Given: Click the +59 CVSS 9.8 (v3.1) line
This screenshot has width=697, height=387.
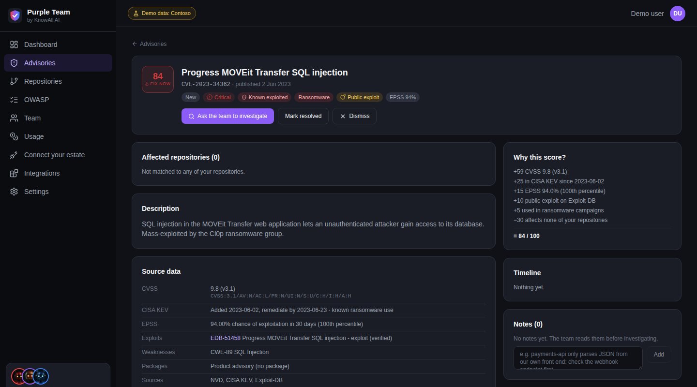Looking at the screenshot, I should tap(540, 172).
